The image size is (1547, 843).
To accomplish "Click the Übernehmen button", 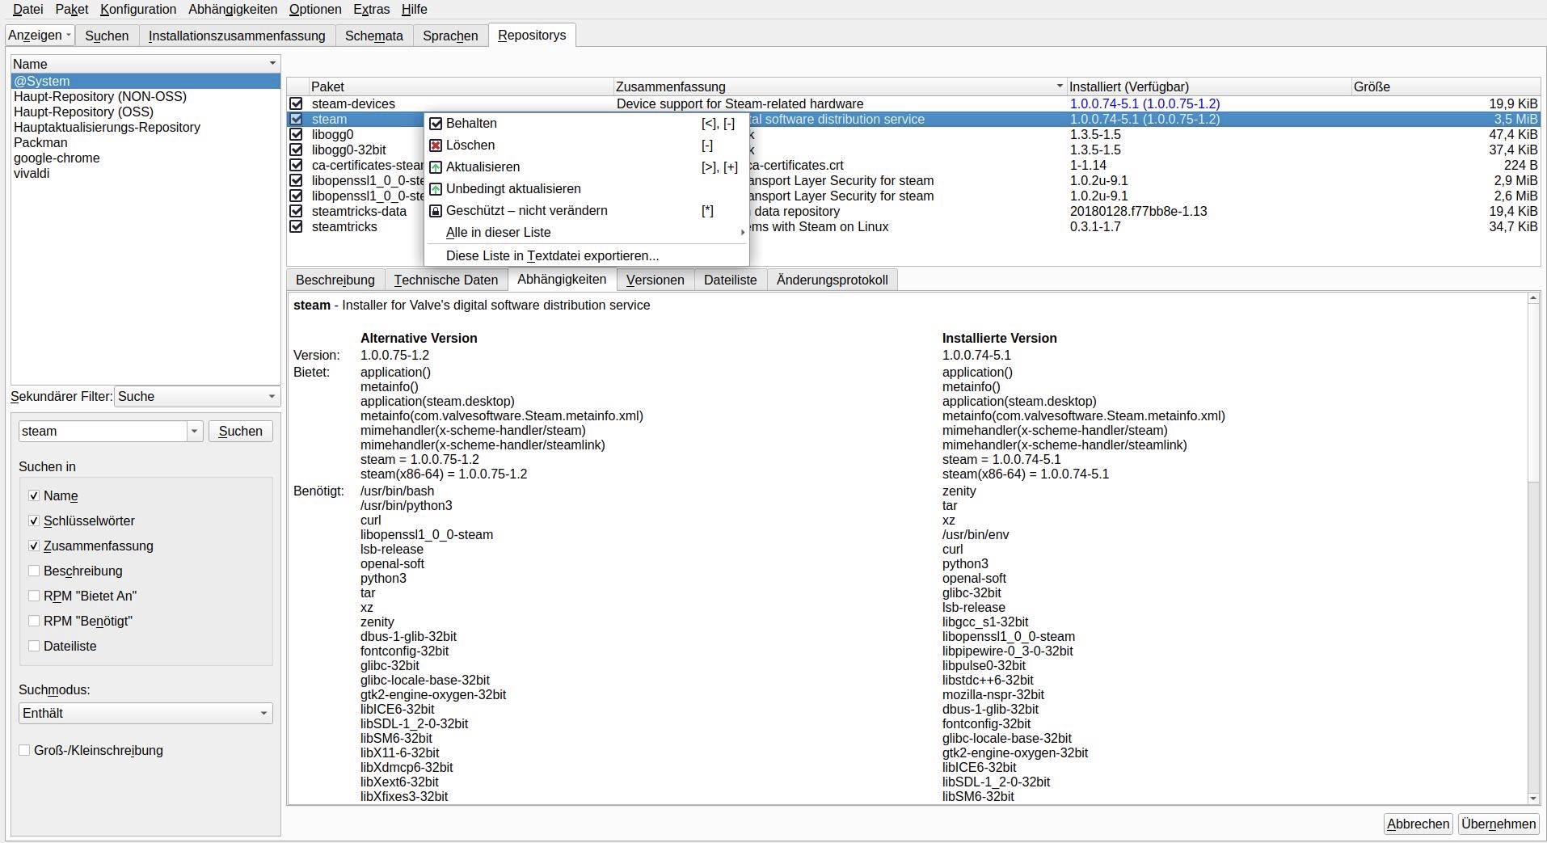I will (x=1499, y=824).
